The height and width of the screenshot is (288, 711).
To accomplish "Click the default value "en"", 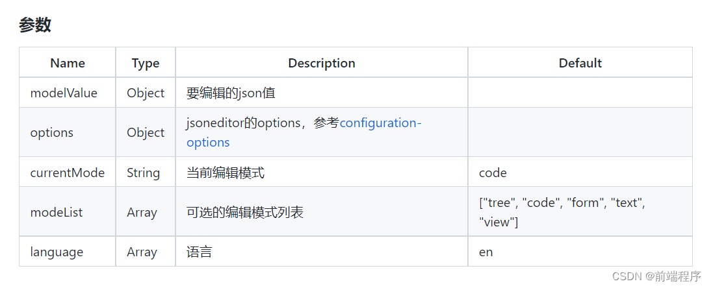I will [x=486, y=252].
